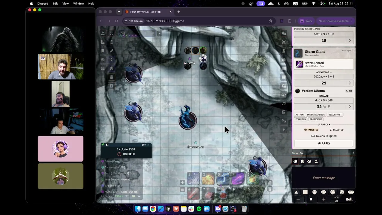This screenshot has height=215, width=382.
Task: Open the Chrome tab search dropdown
Action: coord(119,12)
